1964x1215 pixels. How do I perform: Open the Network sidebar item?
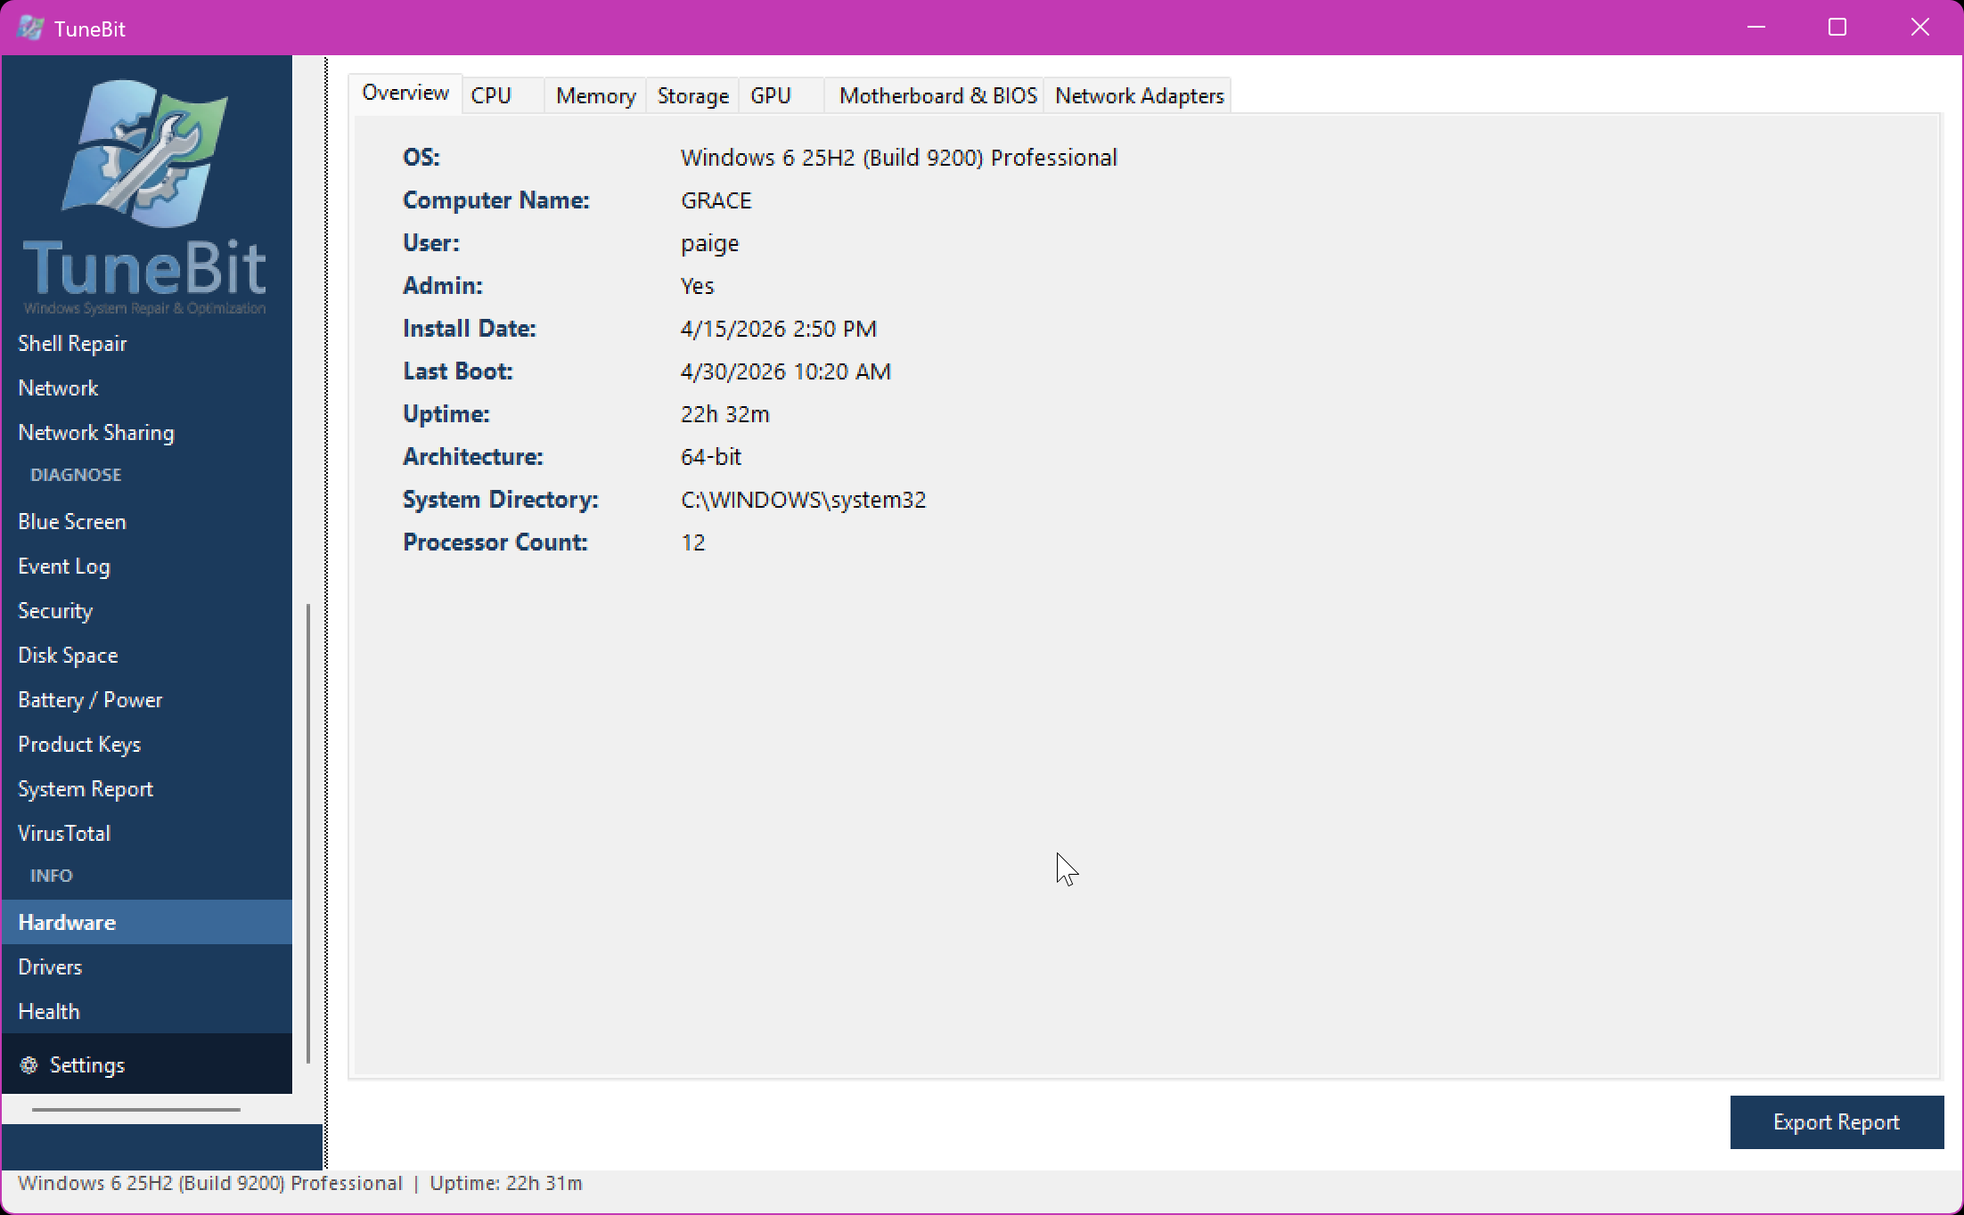tap(146, 387)
